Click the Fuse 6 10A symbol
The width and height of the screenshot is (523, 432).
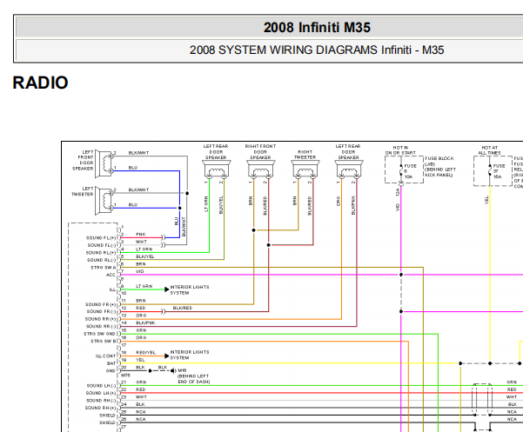pos(401,171)
